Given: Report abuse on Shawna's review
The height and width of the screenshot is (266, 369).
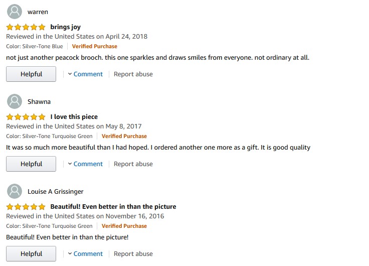Looking at the screenshot, I should 133,164.
